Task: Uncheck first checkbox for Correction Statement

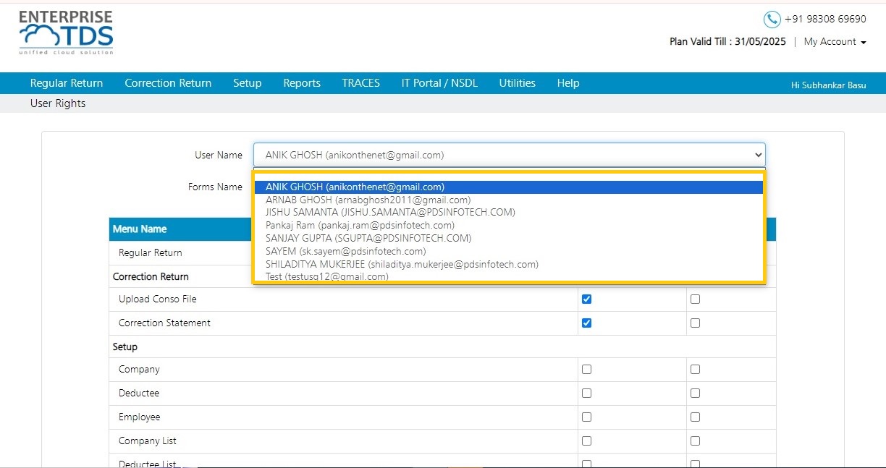Action: (x=586, y=323)
